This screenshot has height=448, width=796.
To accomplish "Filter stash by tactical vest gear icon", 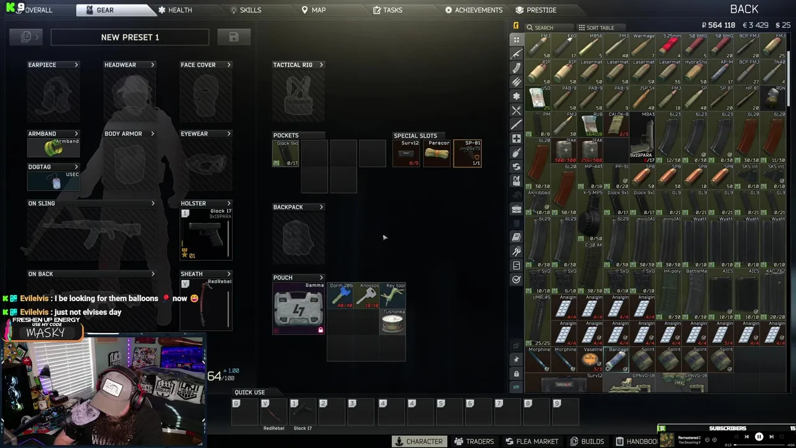I will (516, 181).
